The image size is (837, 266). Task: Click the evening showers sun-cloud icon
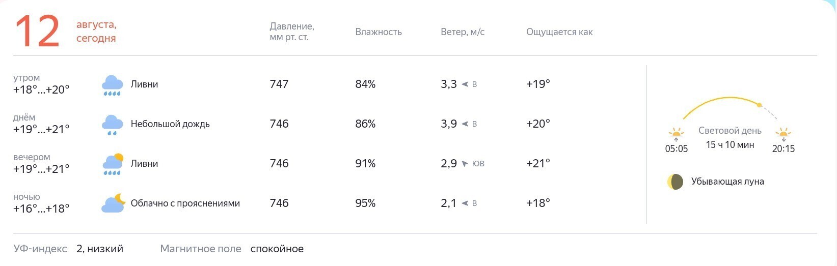pyautogui.click(x=112, y=164)
